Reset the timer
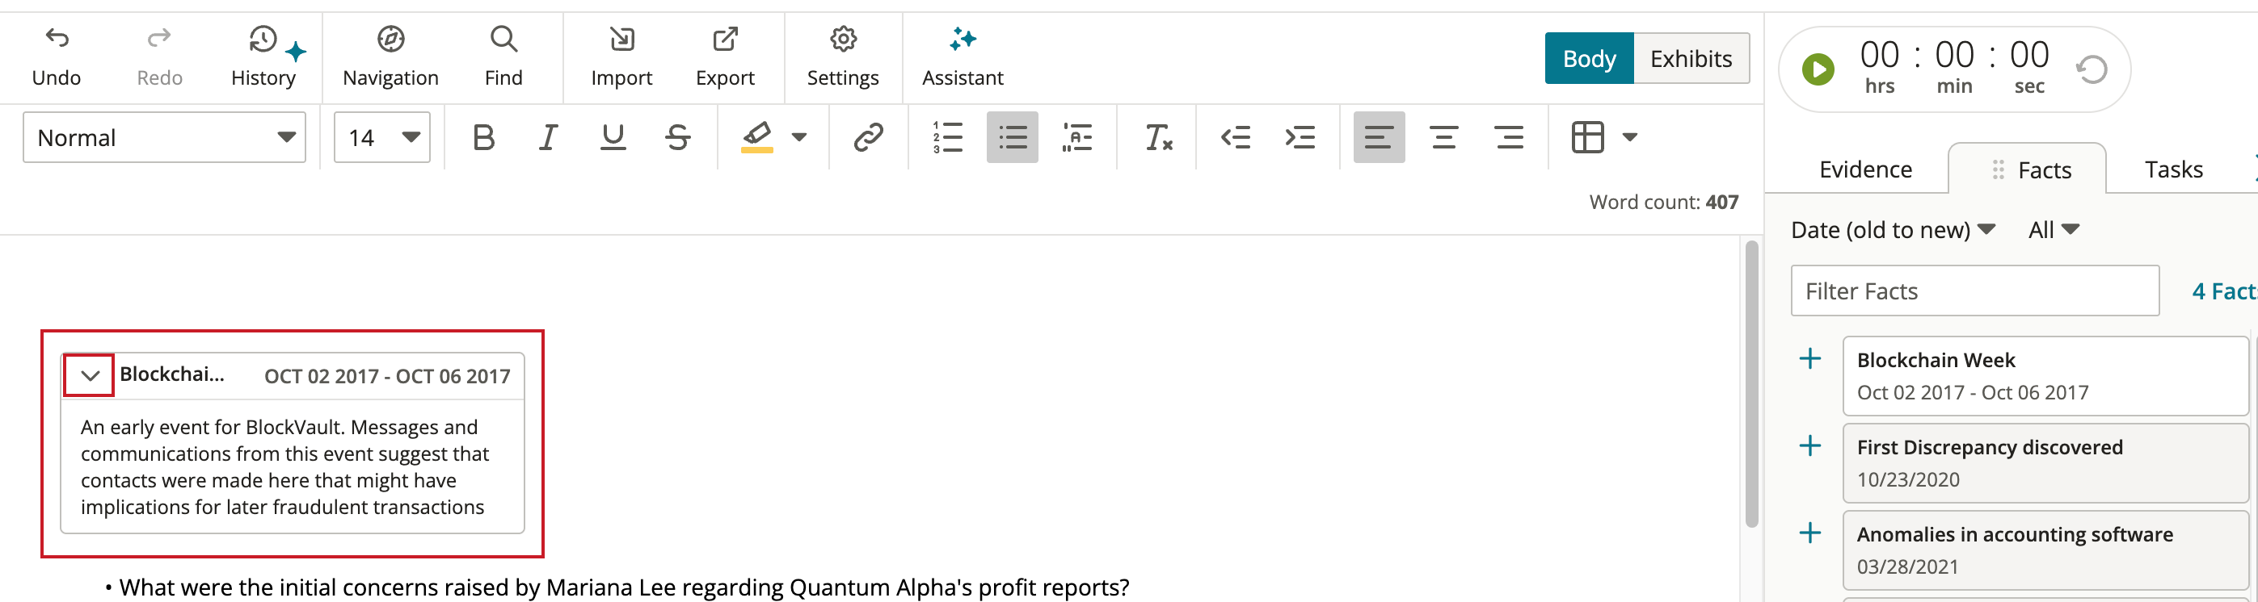The height and width of the screenshot is (602, 2258). coord(2092,69)
